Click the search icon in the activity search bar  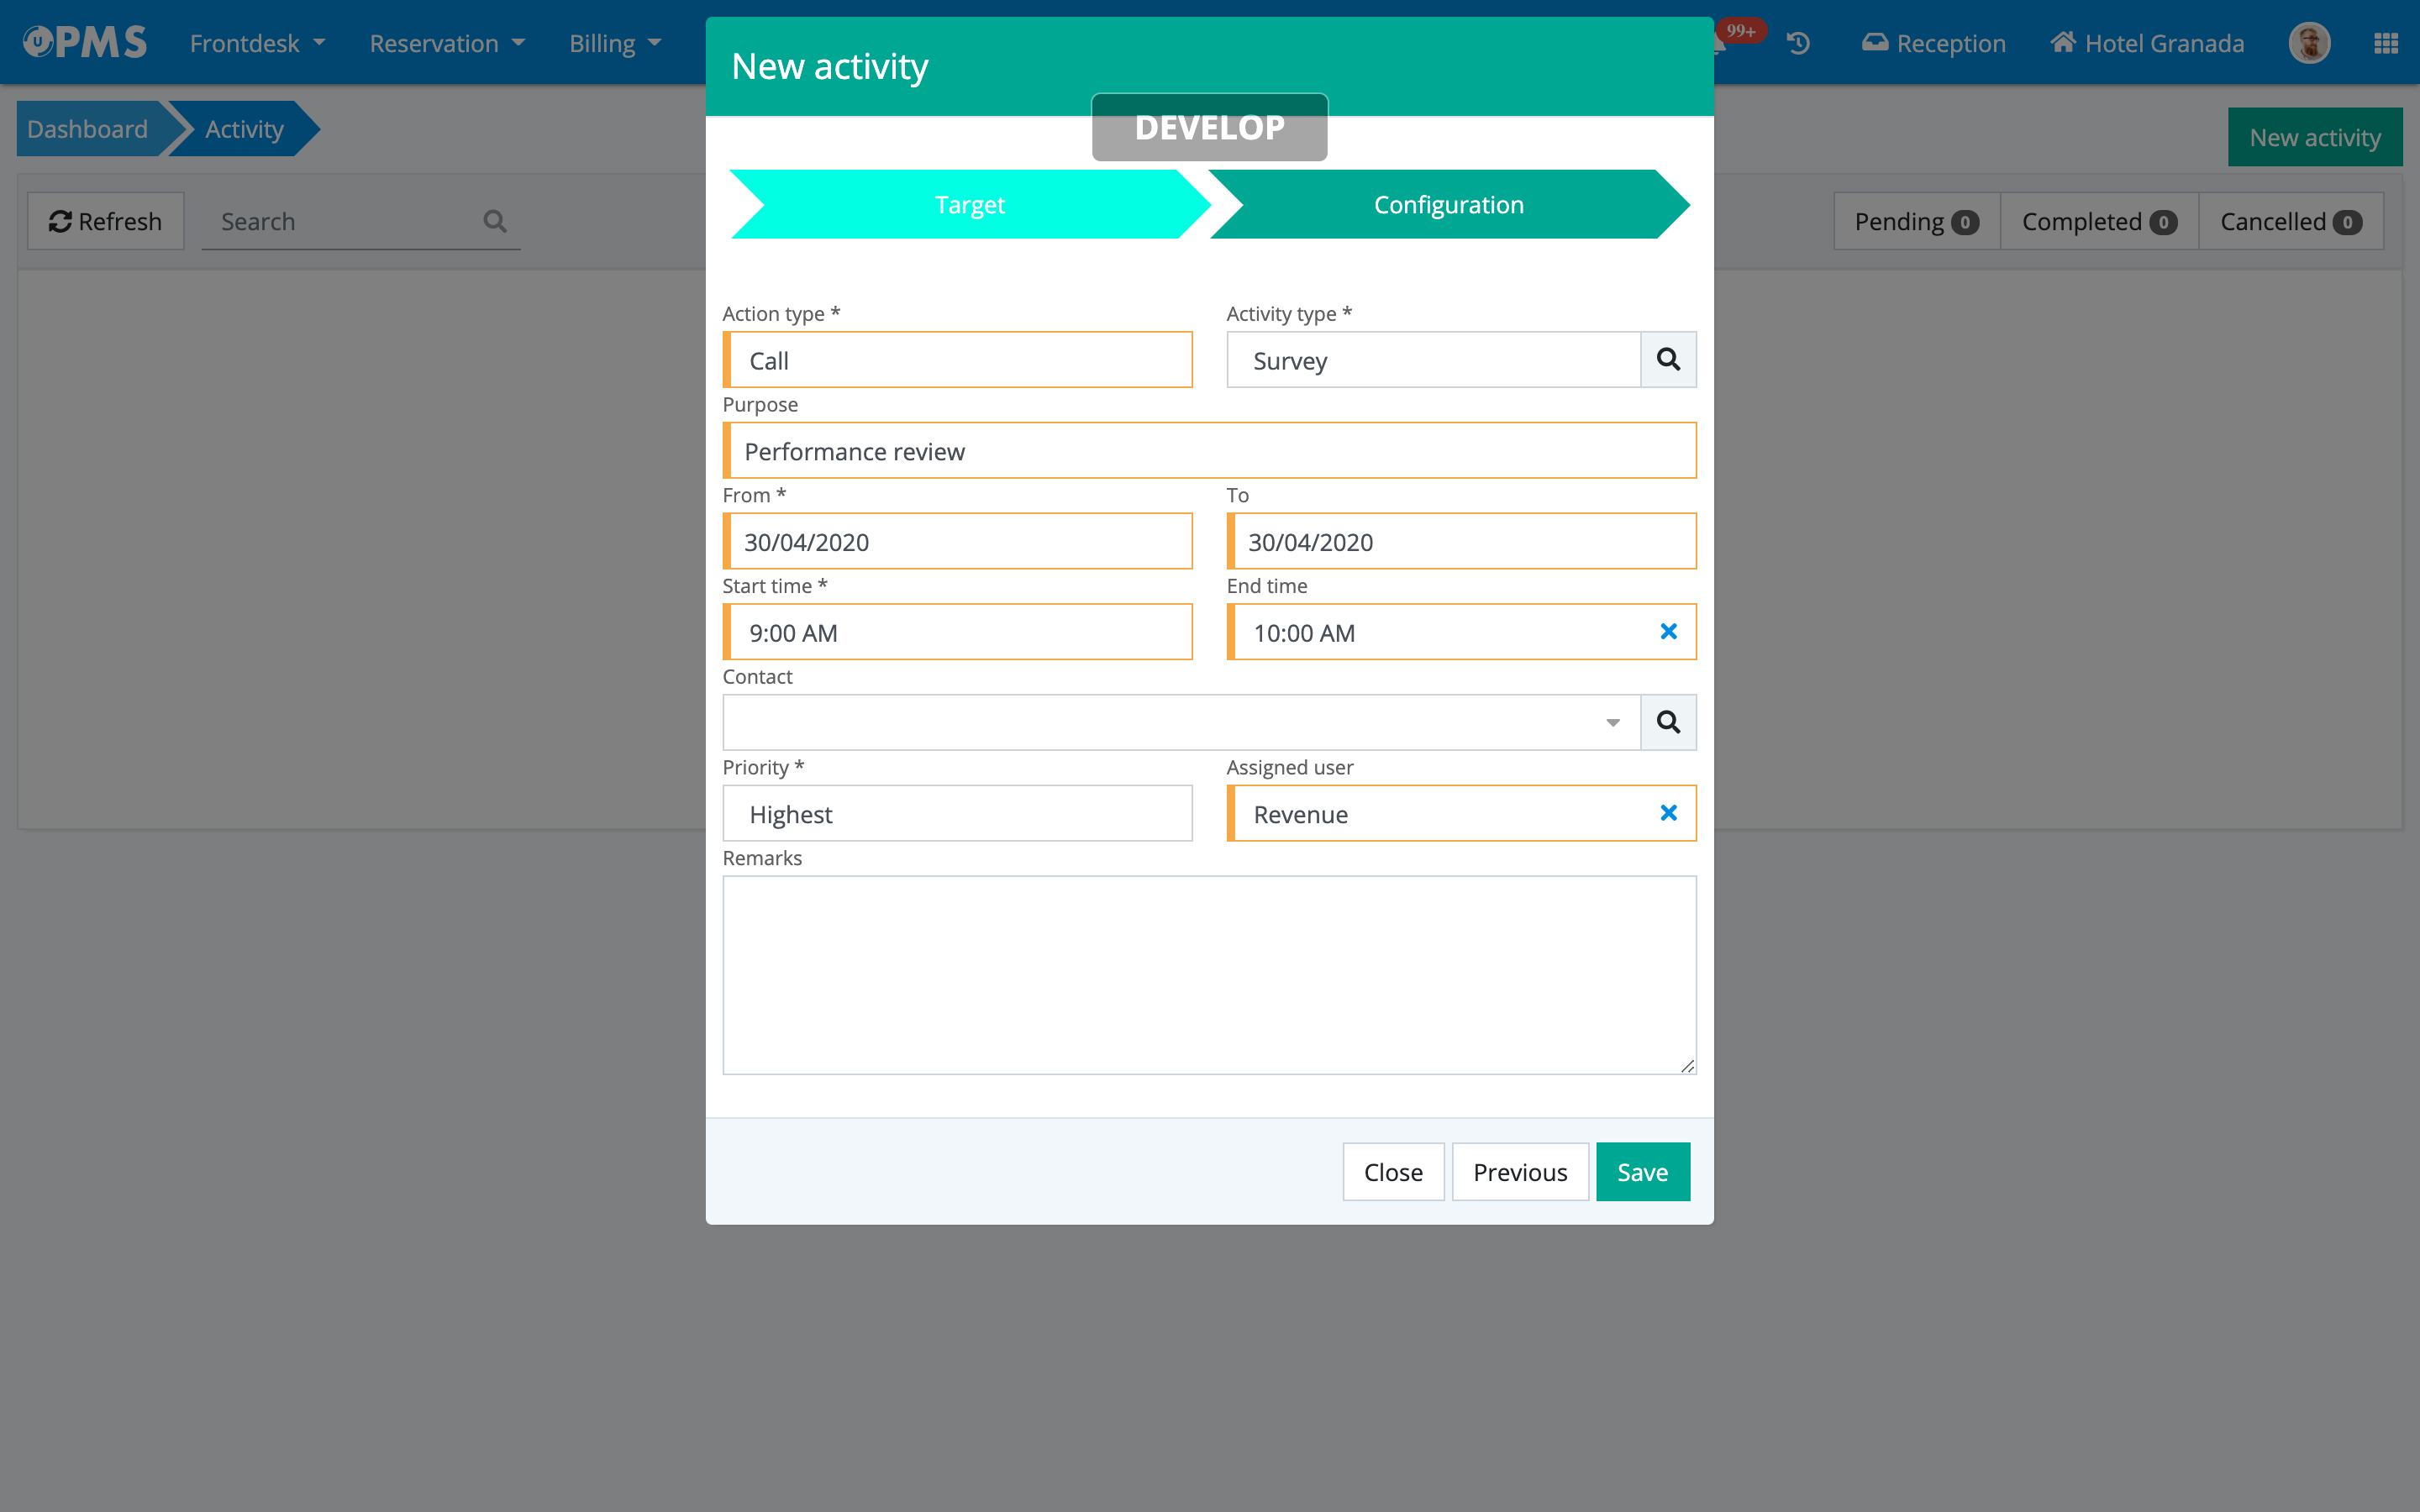point(495,221)
